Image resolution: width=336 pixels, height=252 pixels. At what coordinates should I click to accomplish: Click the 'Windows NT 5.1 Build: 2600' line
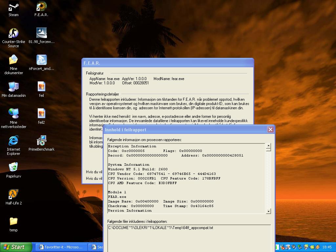138,169
